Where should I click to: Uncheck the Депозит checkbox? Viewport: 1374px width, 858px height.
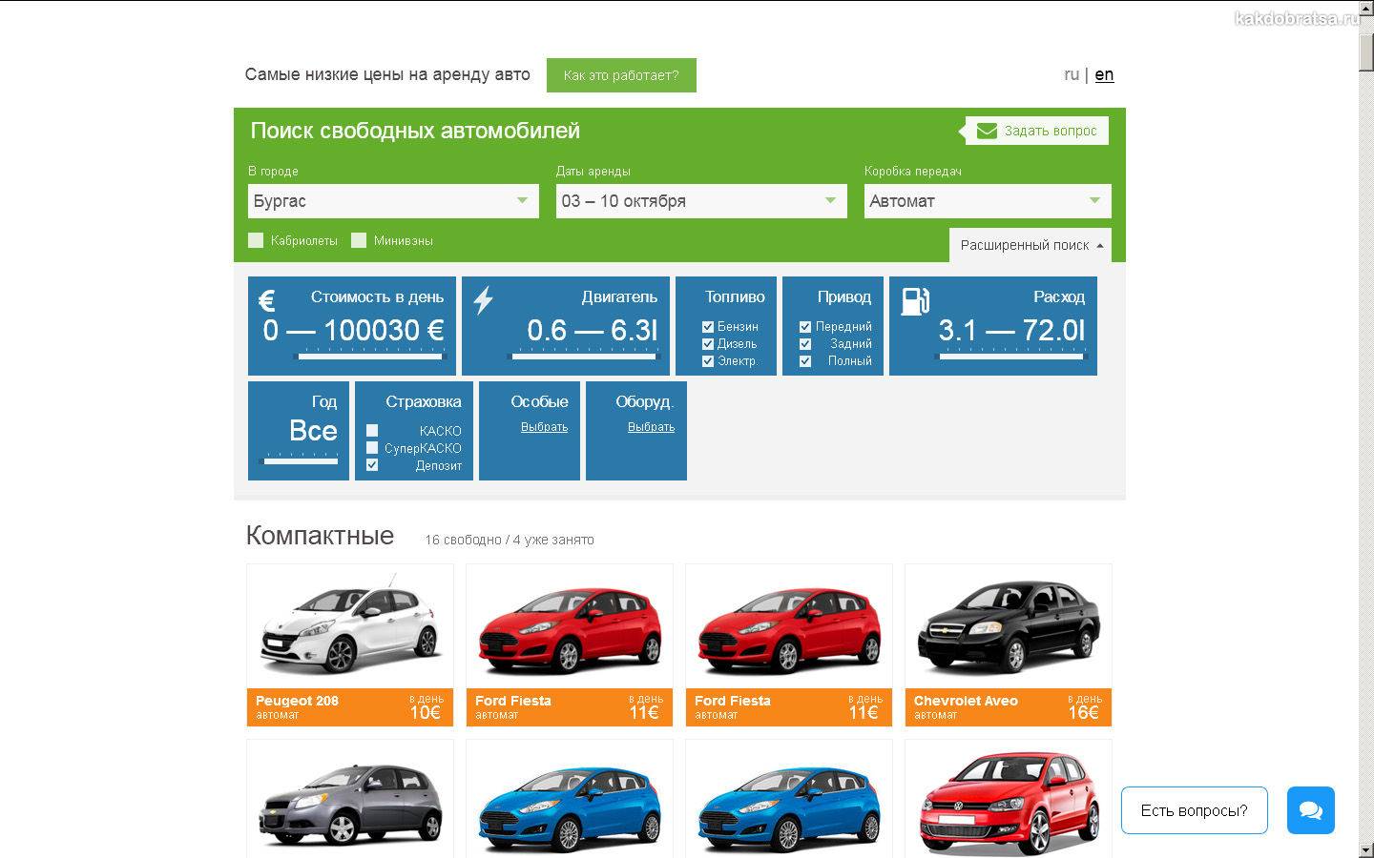pyautogui.click(x=372, y=465)
